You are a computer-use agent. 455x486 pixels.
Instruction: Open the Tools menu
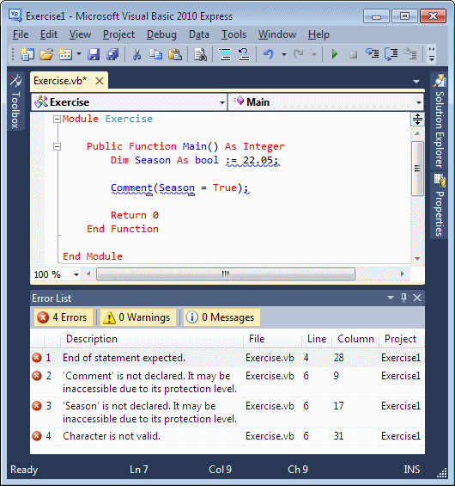(234, 34)
